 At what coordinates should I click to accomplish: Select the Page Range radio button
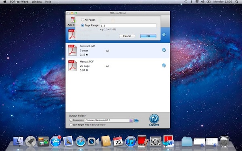point(83,25)
